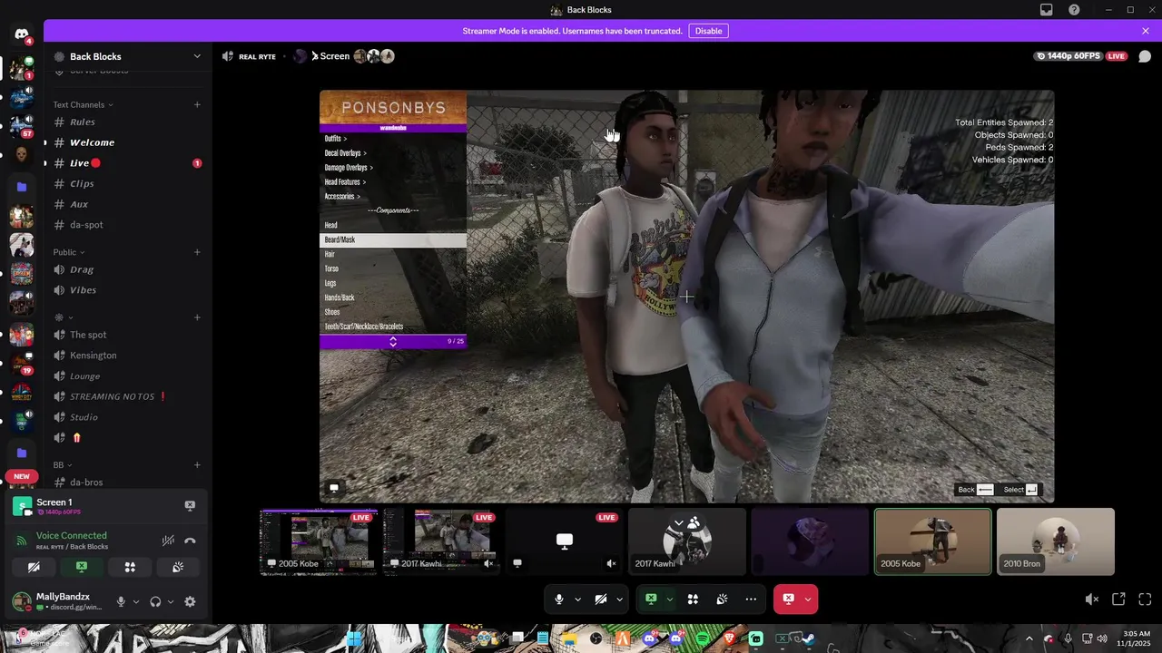Dismiss the Streamer Mode banner
The image size is (1162, 653).
pos(1146,31)
